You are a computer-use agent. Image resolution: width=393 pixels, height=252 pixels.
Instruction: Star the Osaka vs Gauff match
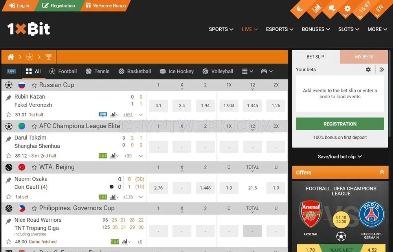[9, 197]
